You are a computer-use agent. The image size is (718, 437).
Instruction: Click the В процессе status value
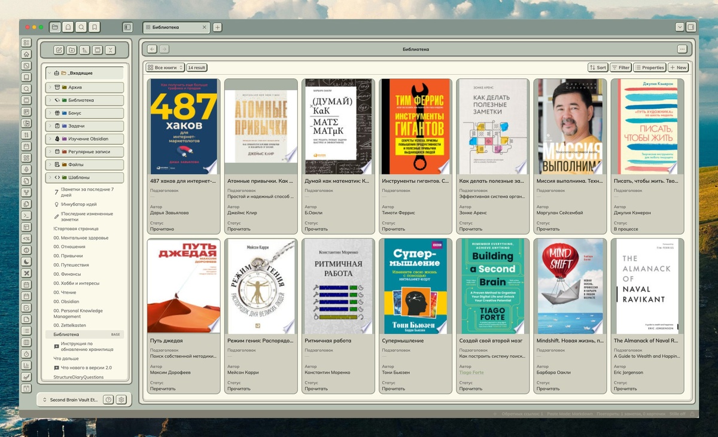click(x=626, y=229)
